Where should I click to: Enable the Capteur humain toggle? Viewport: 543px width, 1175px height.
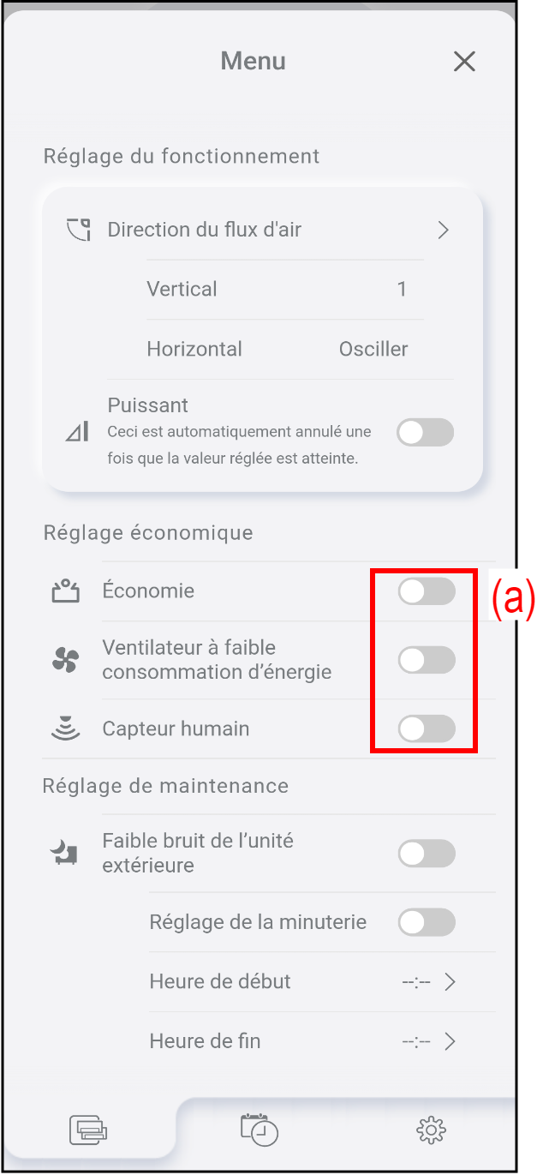pos(426,729)
